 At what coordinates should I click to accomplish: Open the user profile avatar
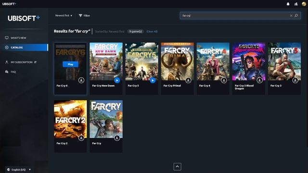304,4
